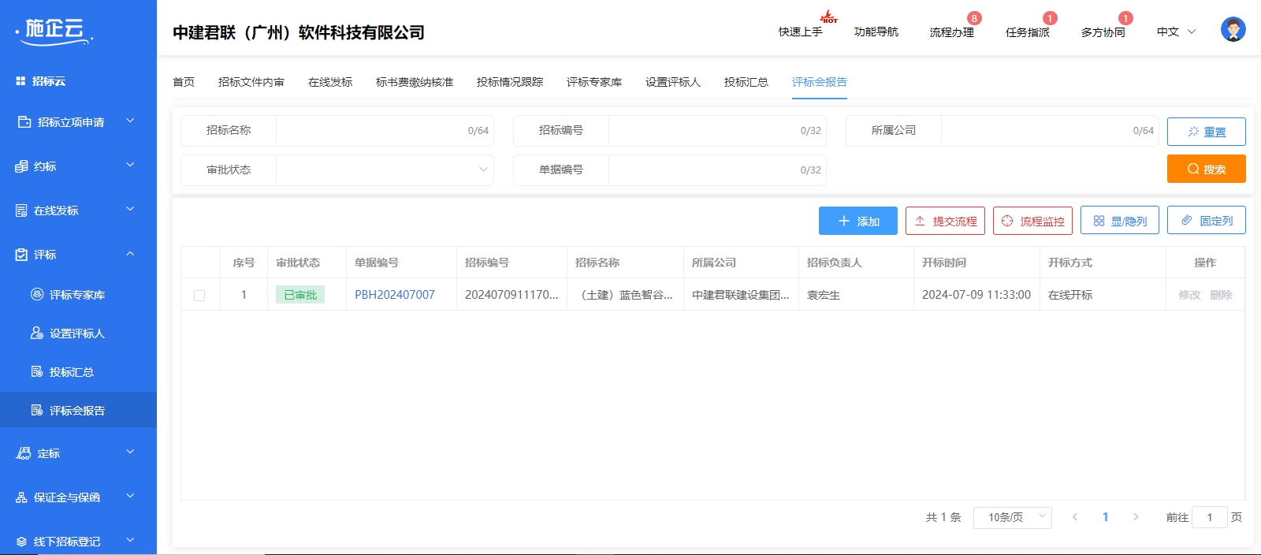The width and height of the screenshot is (1261, 555).
Task: Click the 设置评标人 sidebar icon
Action: click(37, 333)
